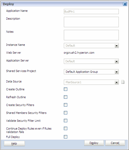Tick the Full Deploy checkbox
The image size is (129, 150).
[x=65, y=137]
